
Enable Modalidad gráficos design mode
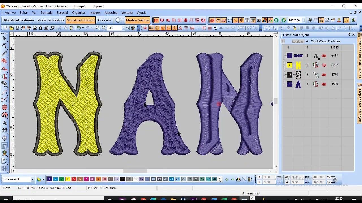point(51,20)
